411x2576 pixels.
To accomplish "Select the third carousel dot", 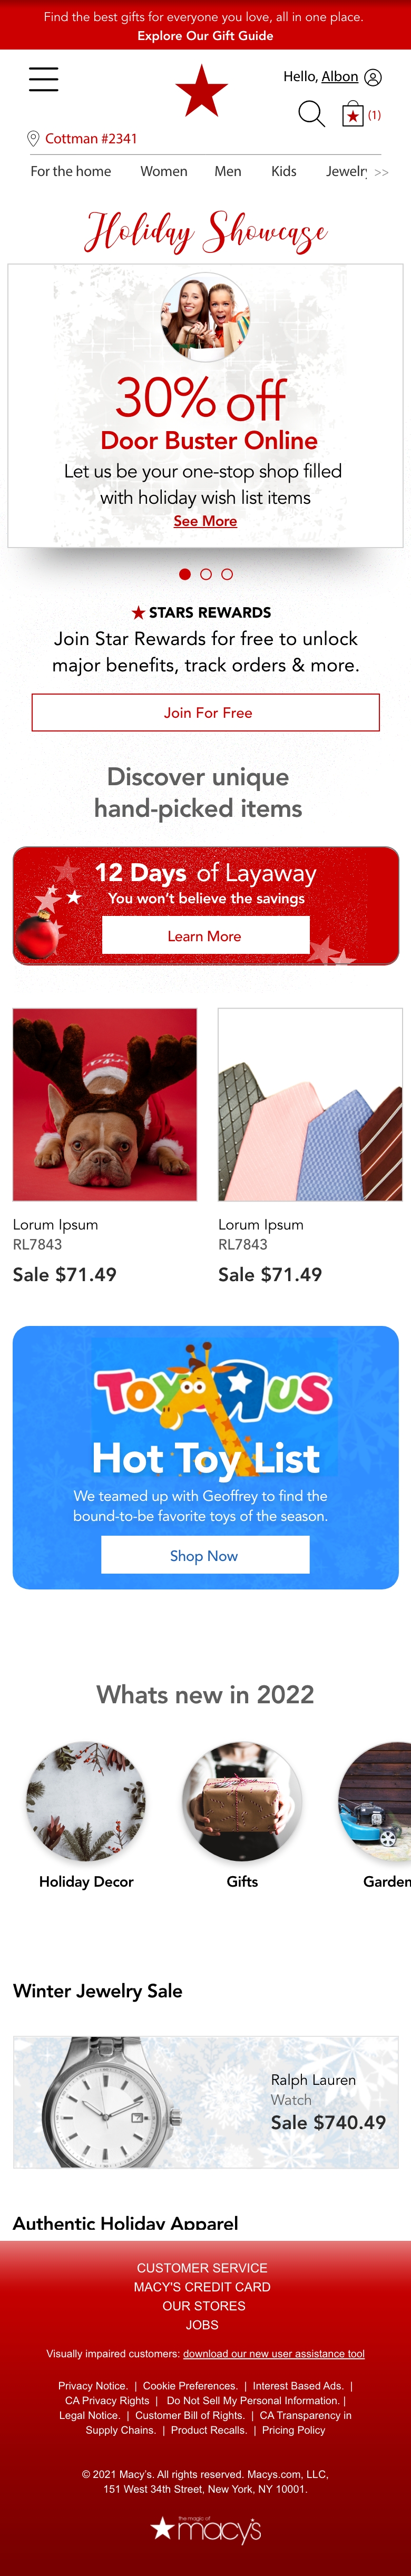I will [x=227, y=574].
